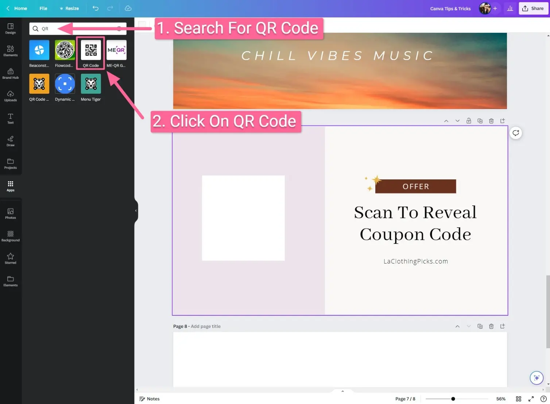The width and height of the screenshot is (550, 404).
Task: Move page 7 up
Action: [x=446, y=121]
